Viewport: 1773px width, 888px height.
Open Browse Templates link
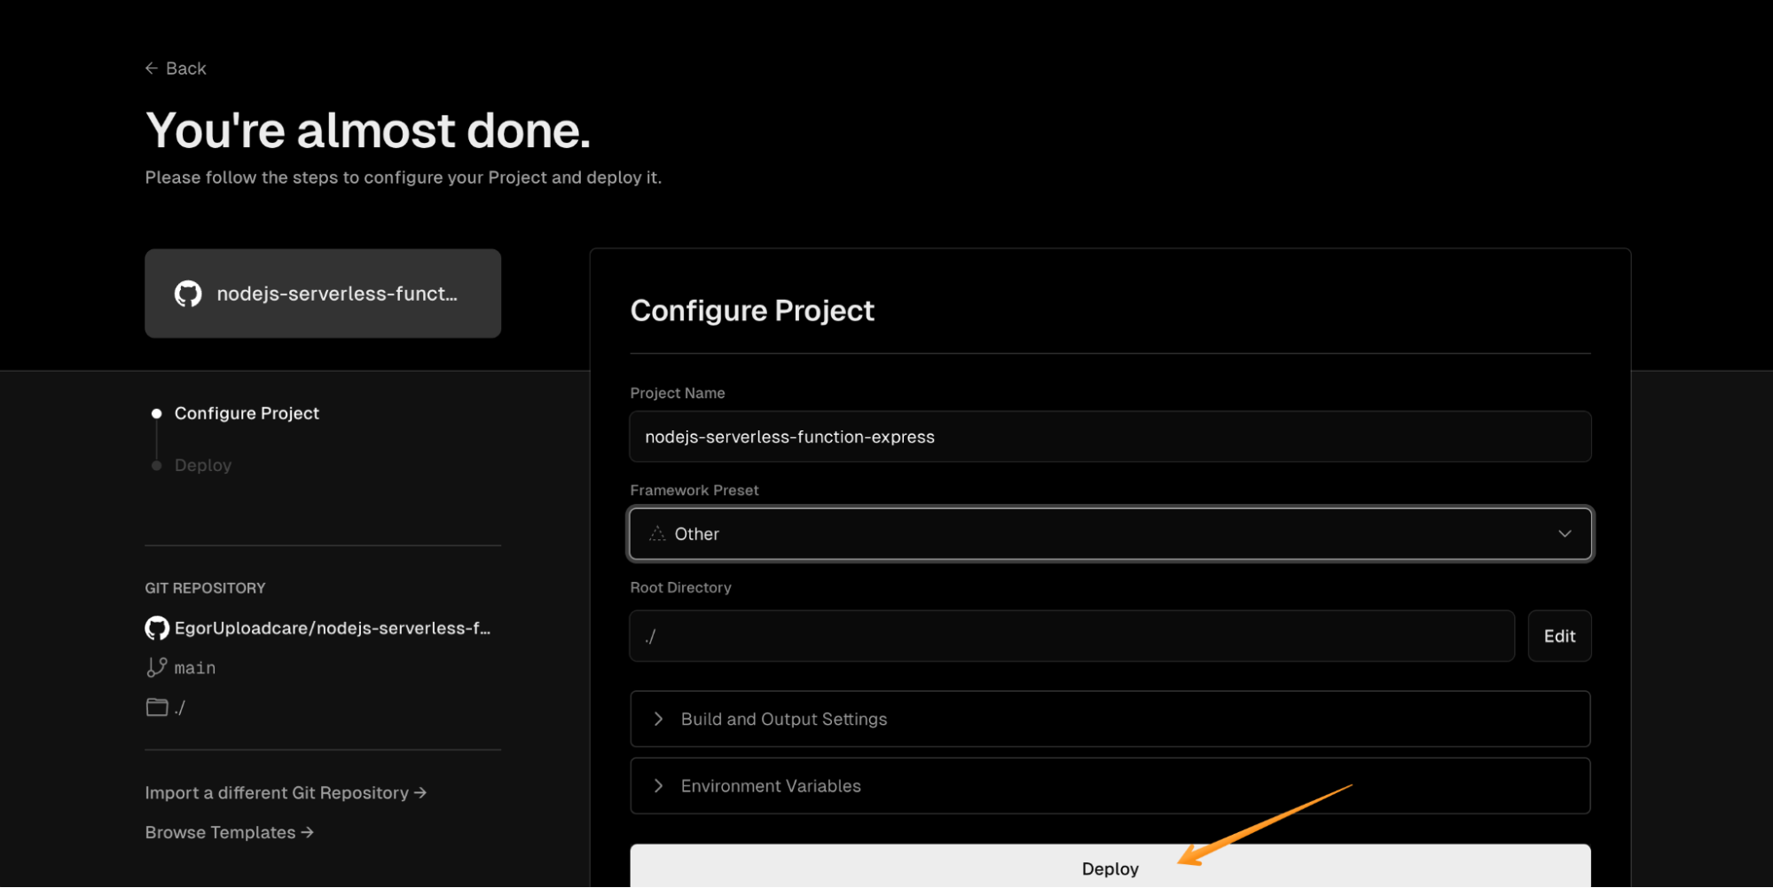pyautogui.click(x=220, y=832)
